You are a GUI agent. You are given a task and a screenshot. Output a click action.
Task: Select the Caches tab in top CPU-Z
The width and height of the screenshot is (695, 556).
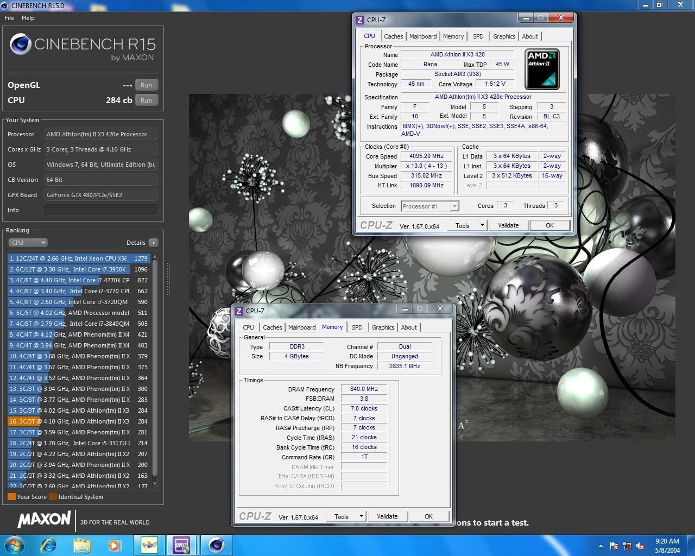pos(394,36)
